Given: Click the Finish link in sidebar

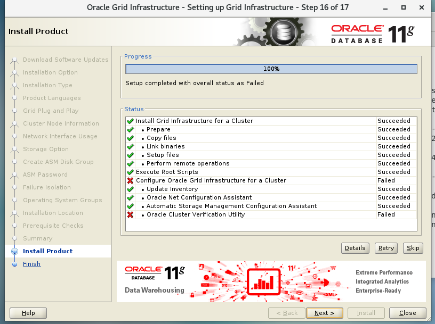Looking at the screenshot, I should tap(31, 264).
